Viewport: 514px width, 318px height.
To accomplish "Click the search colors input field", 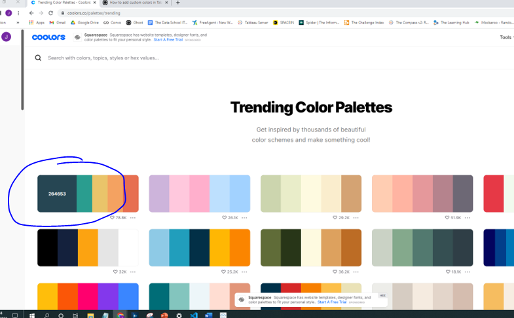I will 196,58.
